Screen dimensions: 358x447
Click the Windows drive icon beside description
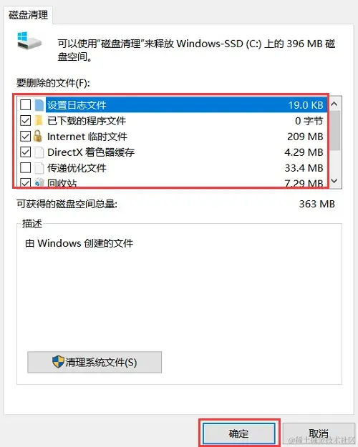pyautogui.click(x=29, y=40)
